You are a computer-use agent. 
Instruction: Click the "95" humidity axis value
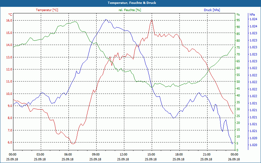pyautogui.click(x=238, y=20)
